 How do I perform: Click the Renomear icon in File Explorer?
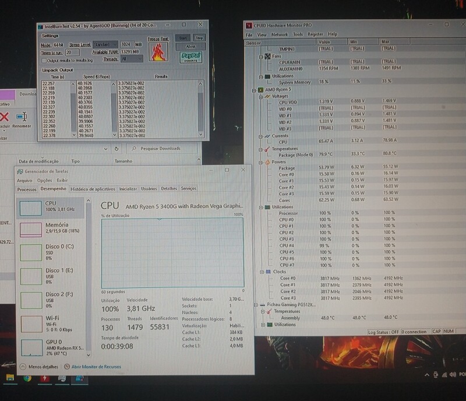tap(22, 117)
